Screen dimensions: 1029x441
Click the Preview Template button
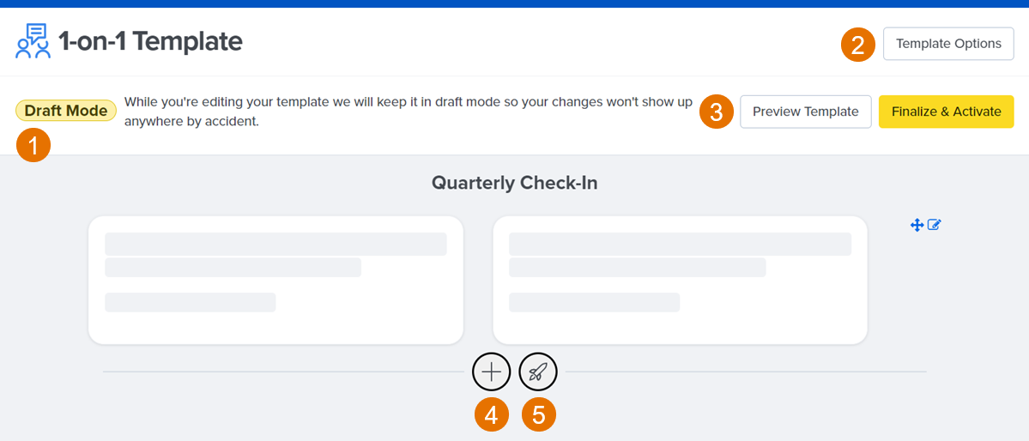pos(805,112)
